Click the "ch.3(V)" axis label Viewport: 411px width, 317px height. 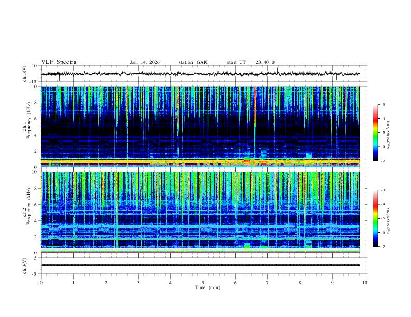[x=25, y=266]
